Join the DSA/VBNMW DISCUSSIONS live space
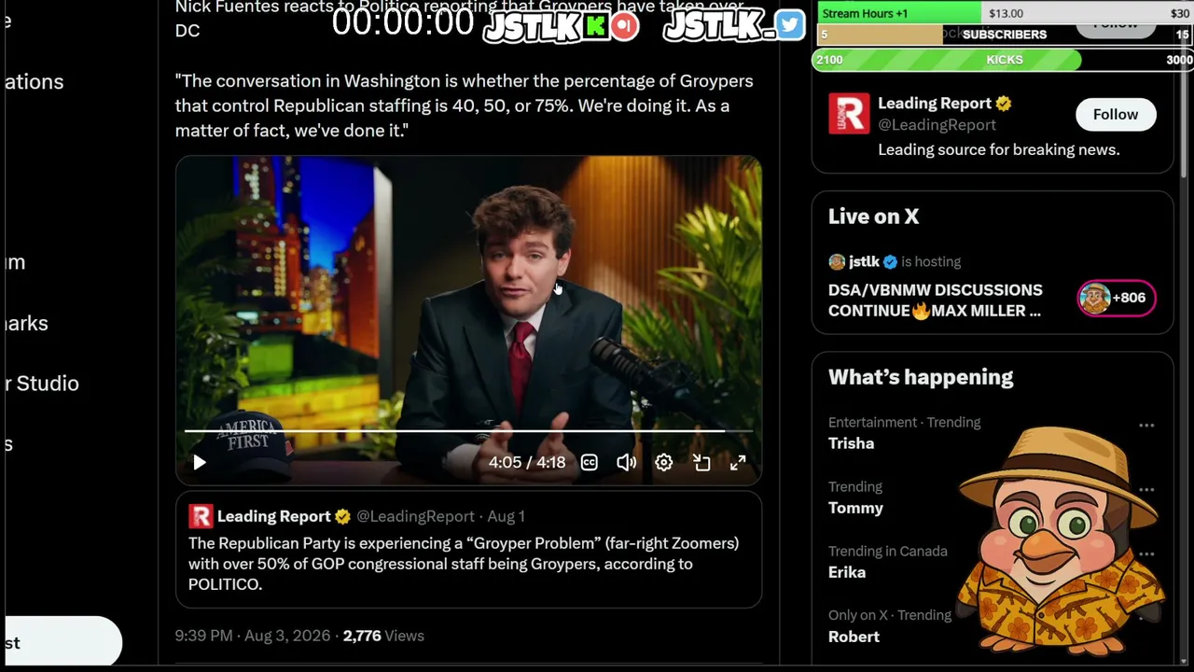Screen dimensions: 1194x672 pyautogui.click(x=935, y=301)
